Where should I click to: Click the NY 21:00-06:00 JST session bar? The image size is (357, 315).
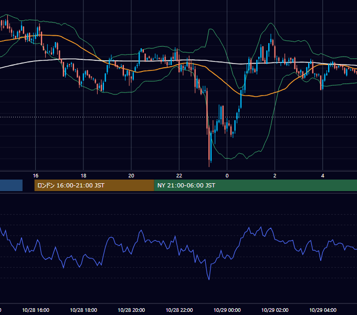click(256, 185)
